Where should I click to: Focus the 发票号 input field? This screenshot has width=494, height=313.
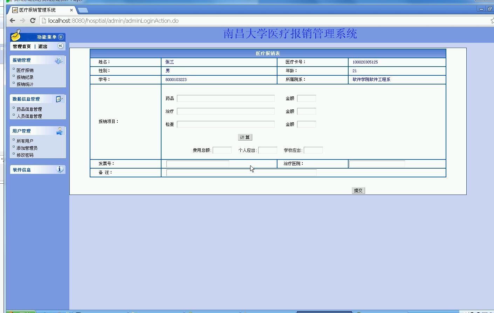tap(198, 164)
